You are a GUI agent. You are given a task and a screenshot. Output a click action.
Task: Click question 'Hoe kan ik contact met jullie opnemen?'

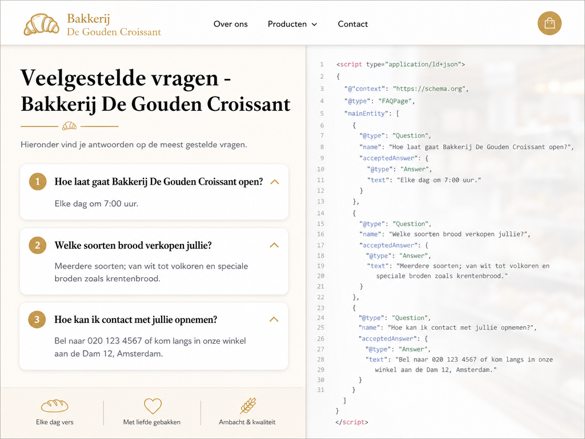[135, 320]
